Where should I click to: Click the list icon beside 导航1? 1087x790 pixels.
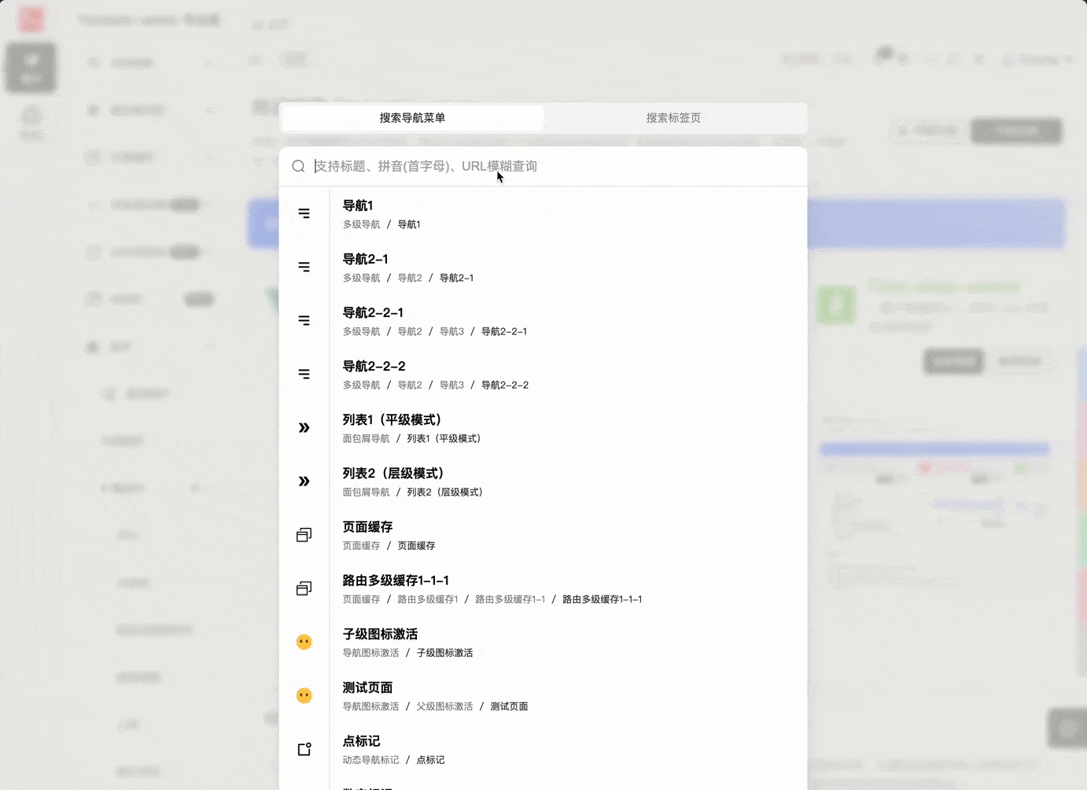click(x=304, y=213)
